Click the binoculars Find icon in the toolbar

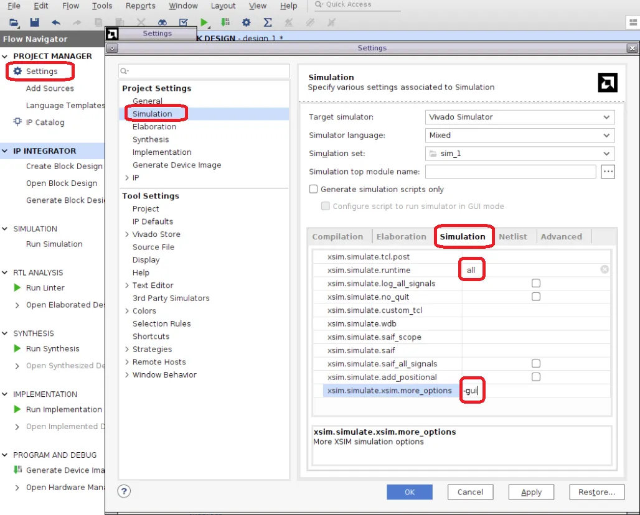pyautogui.click(x=162, y=22)
